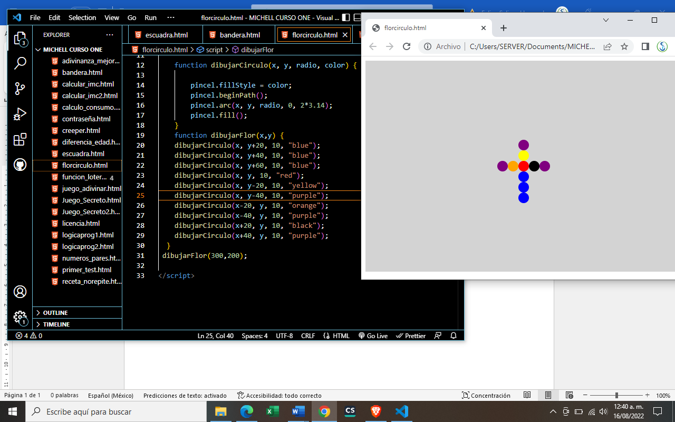This screenshot has height=422, width=675.
Task: Open the Go menu
Action: (x=132, y=17)
